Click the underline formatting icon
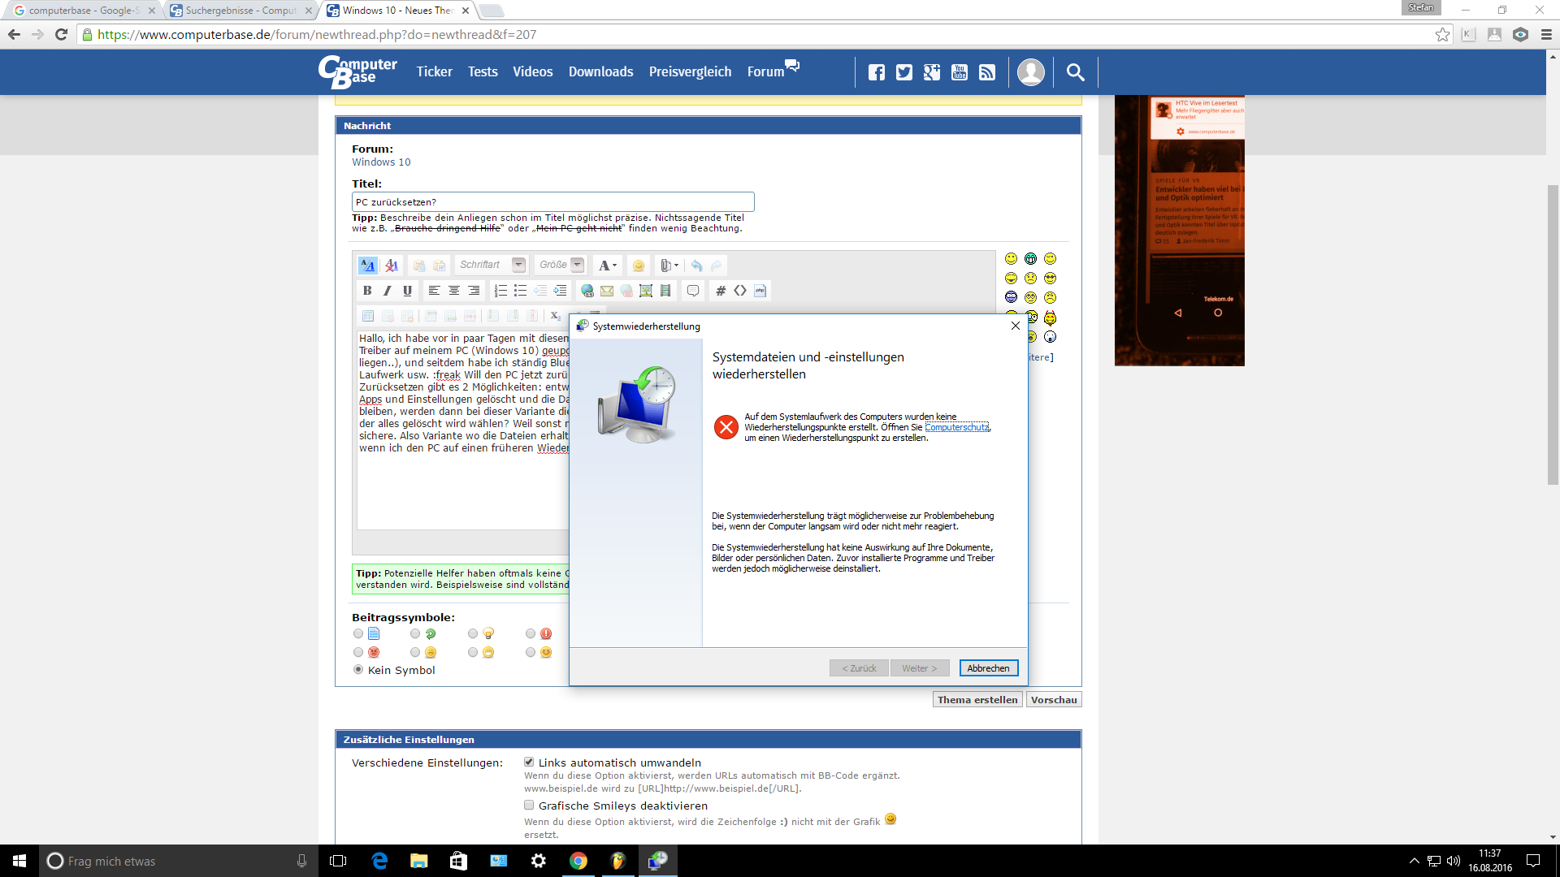 pos(407,291)
